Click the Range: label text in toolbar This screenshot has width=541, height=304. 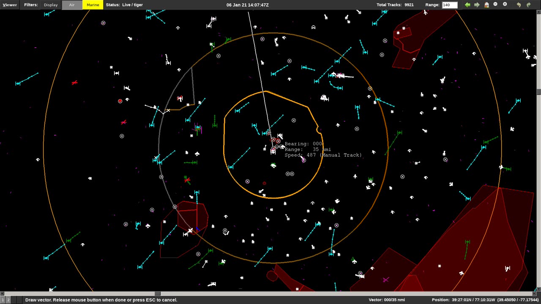coord(432,5)
